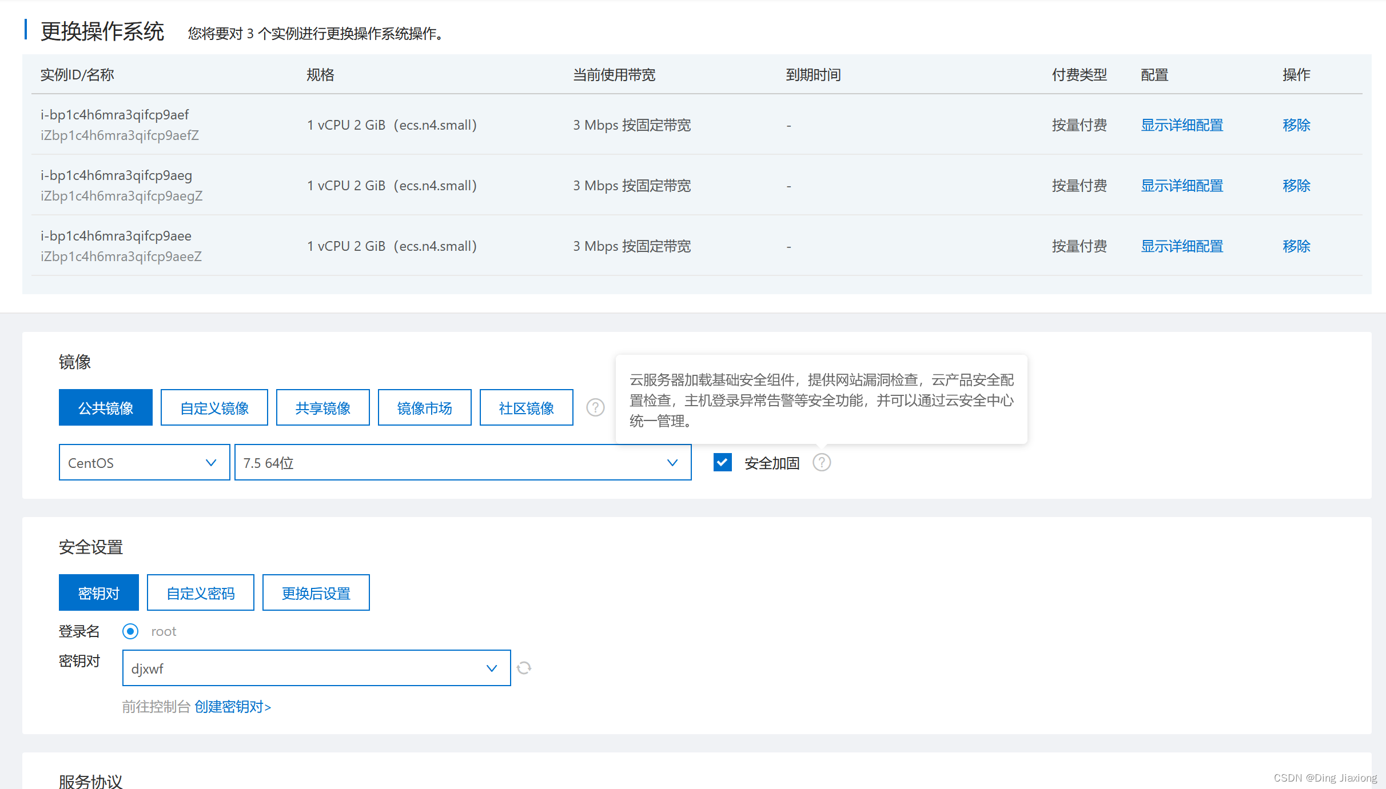This screenshot has height=789, width=1386.
Task: Click the 规格 column header
Action: 320,75
